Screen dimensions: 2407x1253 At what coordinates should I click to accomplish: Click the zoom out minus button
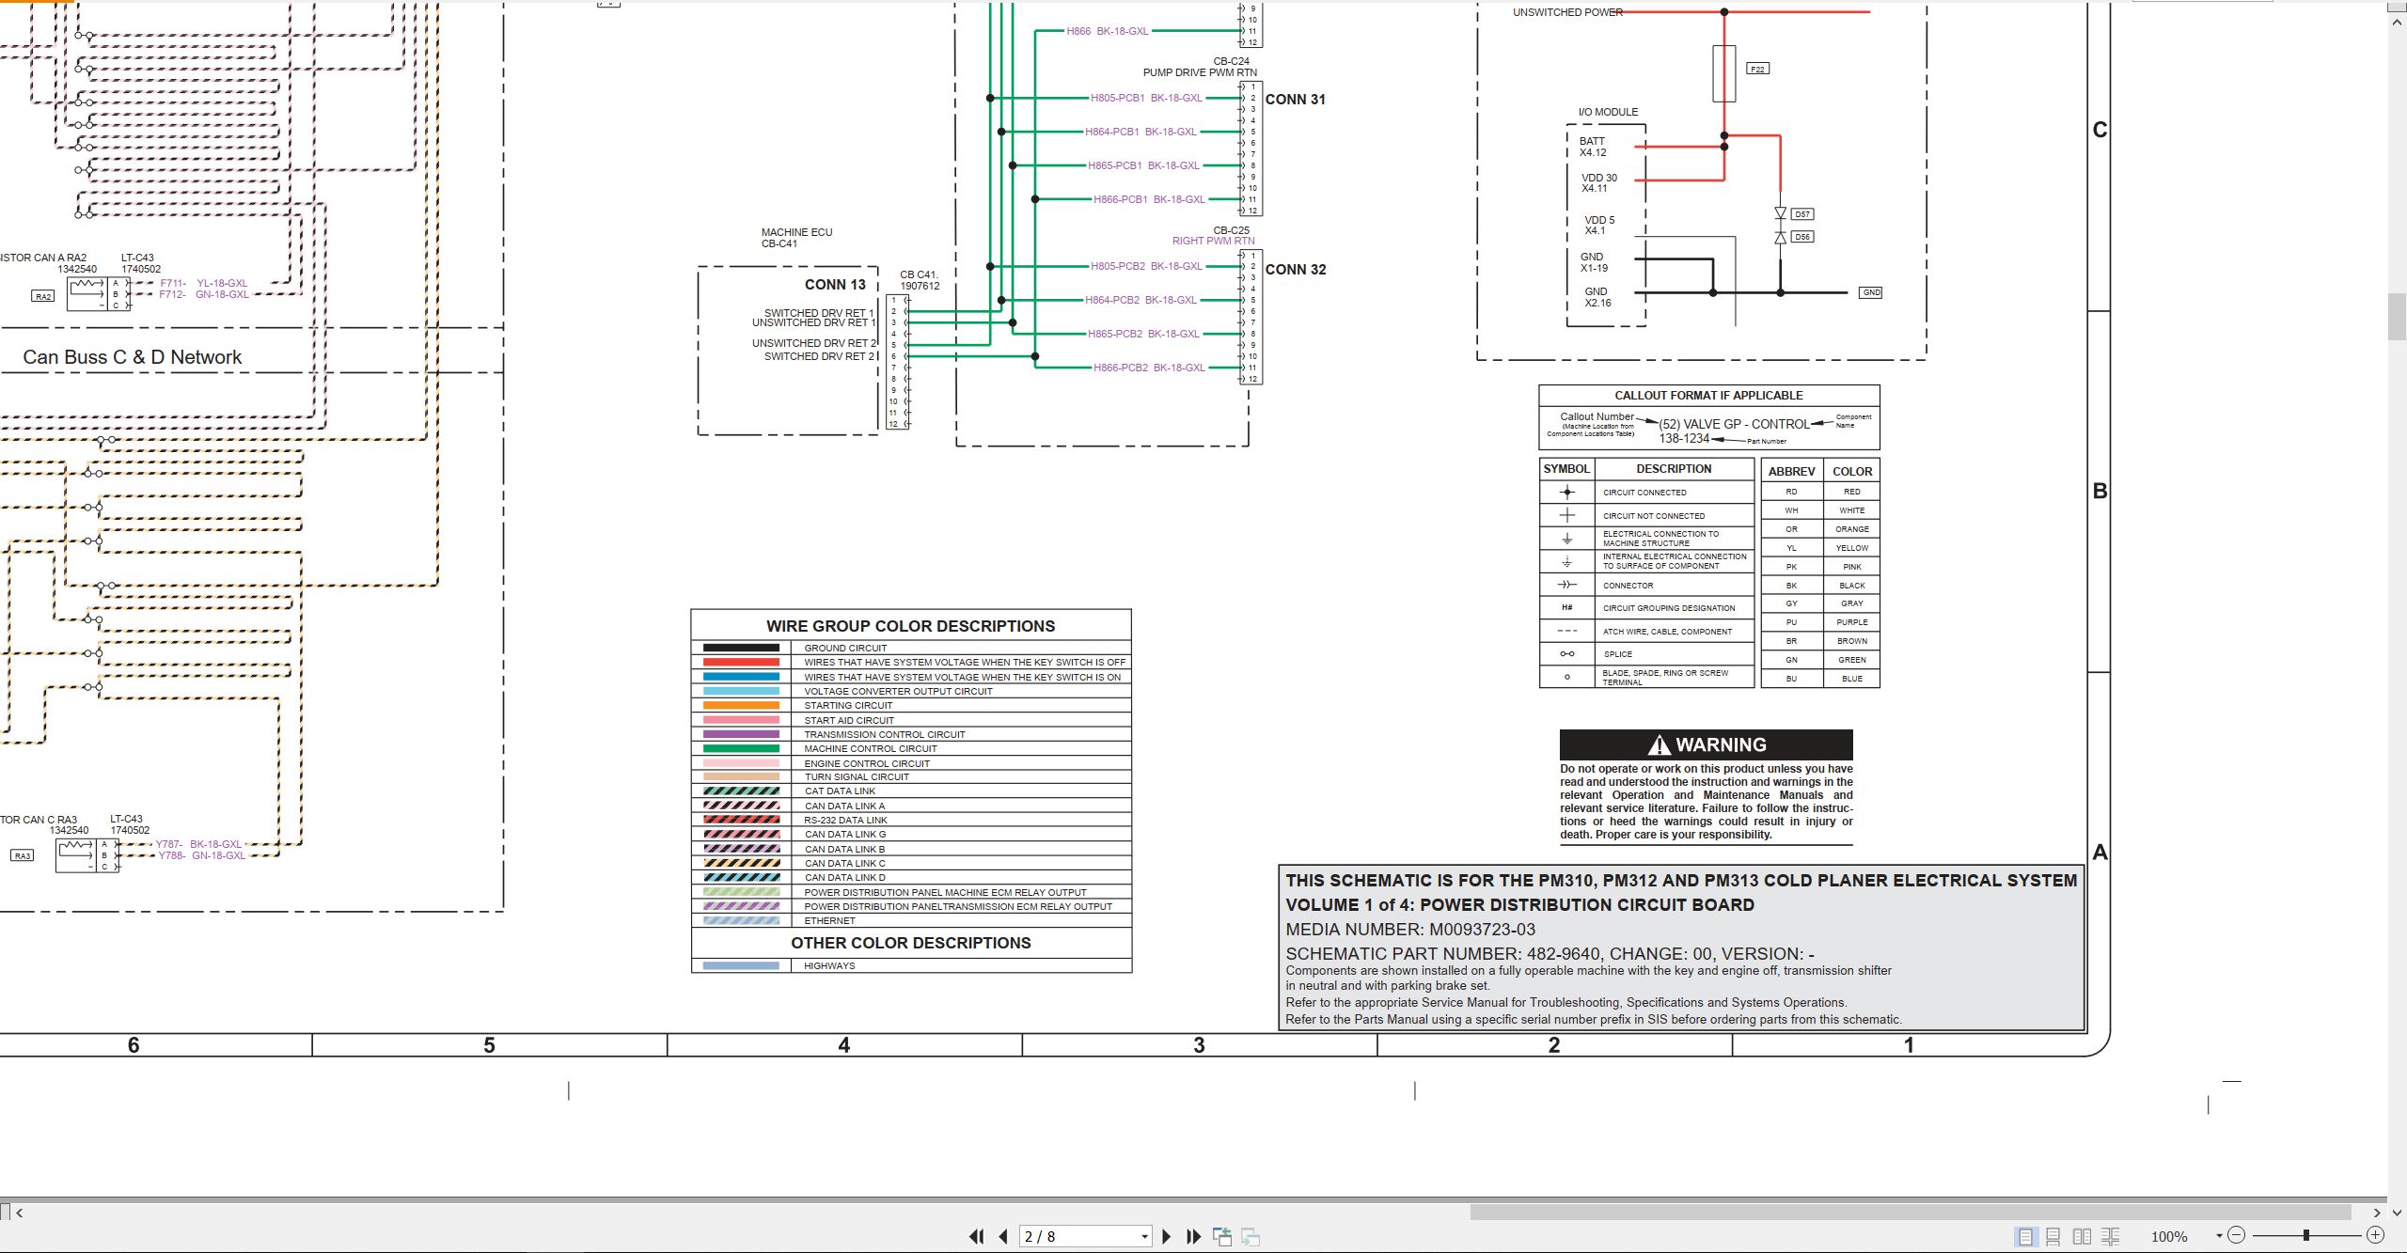[x=2237, y=1235]
